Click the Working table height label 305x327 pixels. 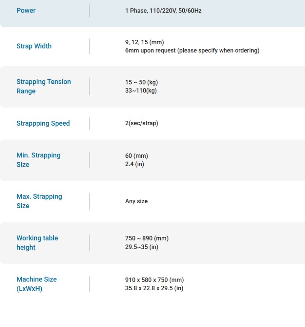pyautogui.click(x=37, y=243)
